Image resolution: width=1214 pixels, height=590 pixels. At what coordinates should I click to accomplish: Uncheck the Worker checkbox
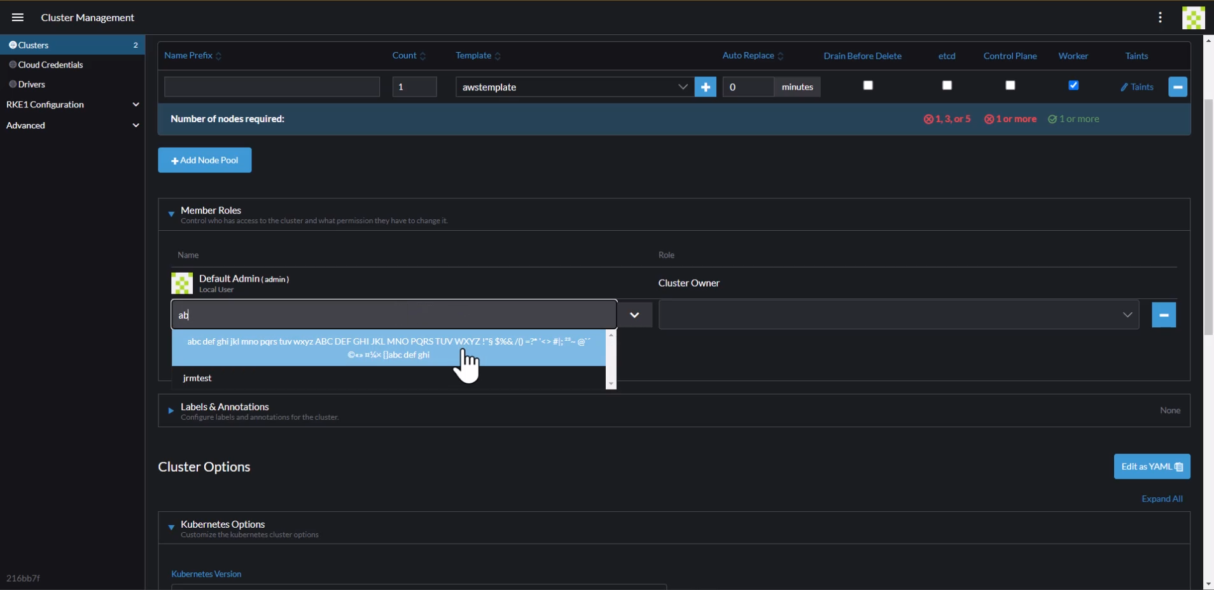[x=1073, y=85]
